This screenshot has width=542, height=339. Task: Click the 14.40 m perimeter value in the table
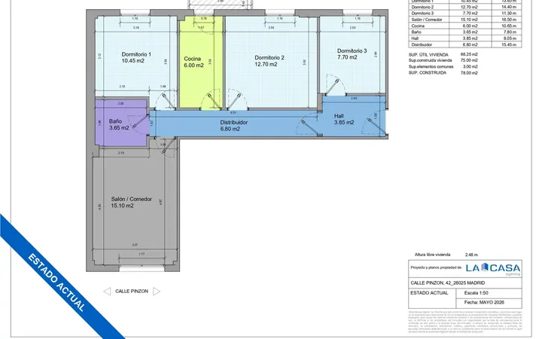pyautogui.click(x=509, y=7)
